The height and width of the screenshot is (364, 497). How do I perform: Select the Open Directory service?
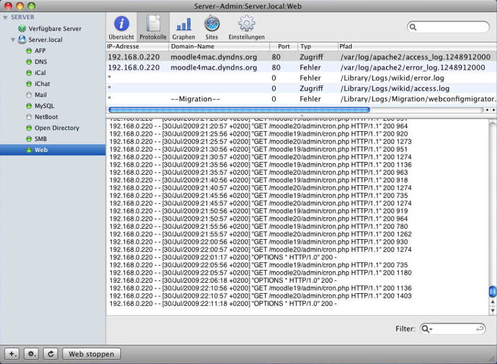[x=56, y=128]
